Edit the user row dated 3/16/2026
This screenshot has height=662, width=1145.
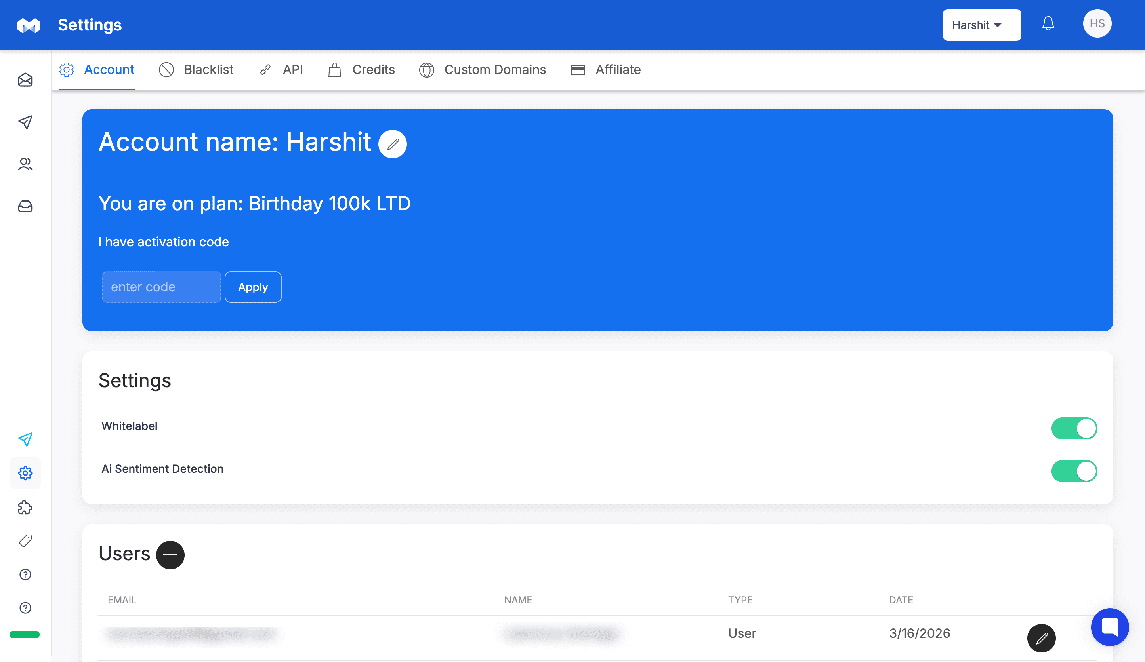click(1041, 638)
